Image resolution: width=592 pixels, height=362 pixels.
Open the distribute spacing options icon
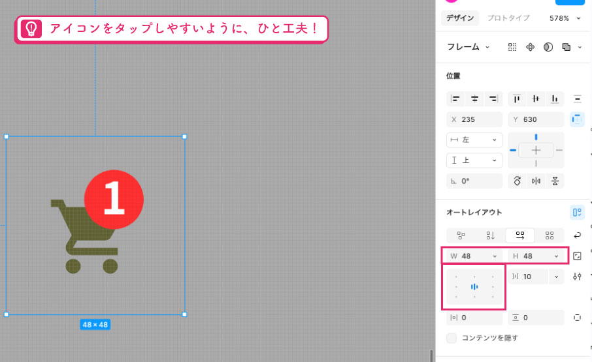(x=577, y=99)
